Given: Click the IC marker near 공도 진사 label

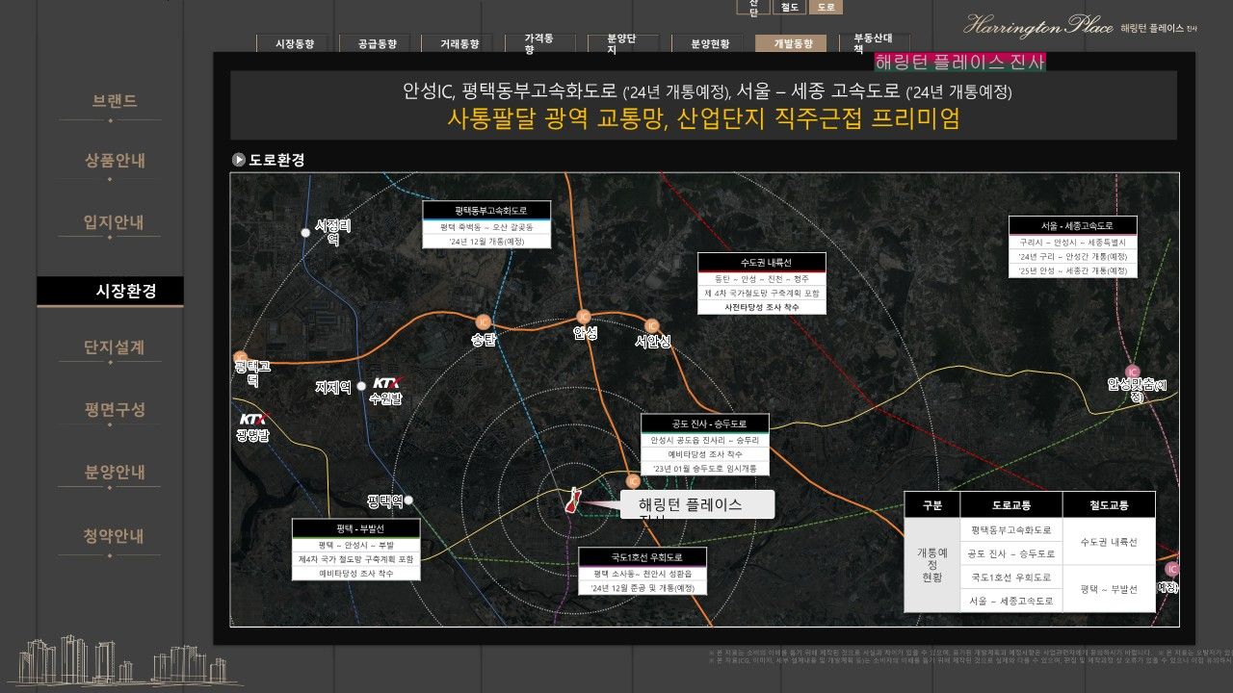Looking at the screenshot, I should (x=633, y=480).
